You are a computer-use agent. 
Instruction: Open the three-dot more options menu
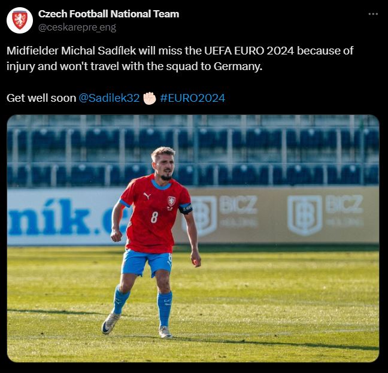[x=373, y=14]
